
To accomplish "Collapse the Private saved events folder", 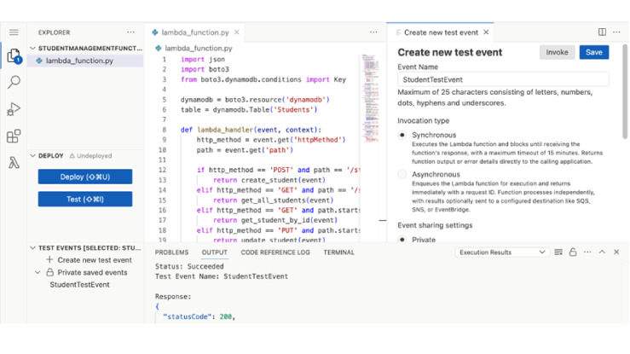I will [x=38, y=272].
